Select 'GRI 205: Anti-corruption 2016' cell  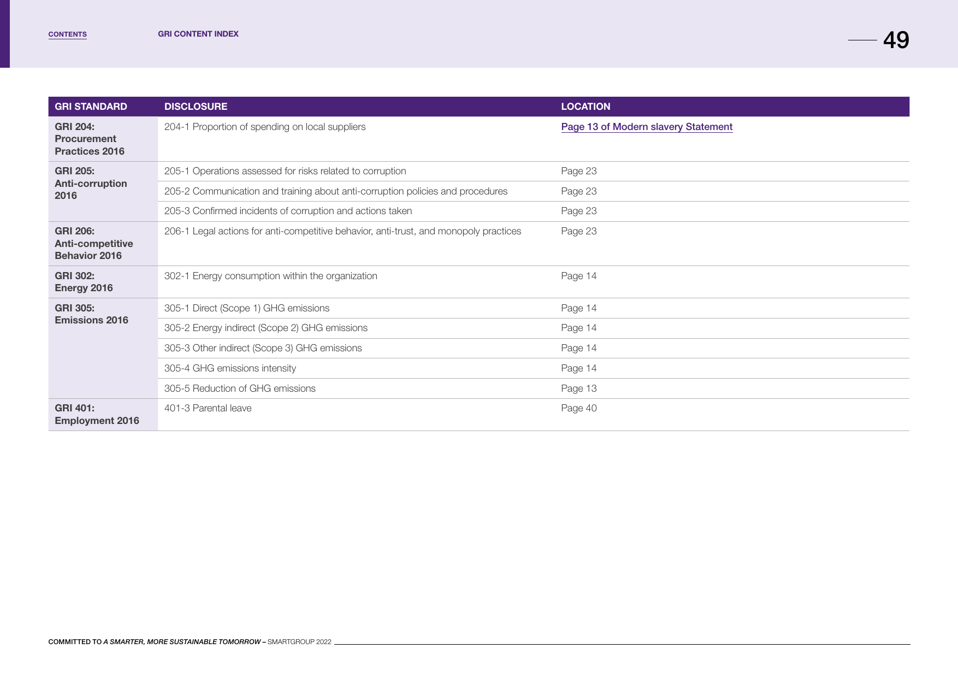(x=103, y=191)
